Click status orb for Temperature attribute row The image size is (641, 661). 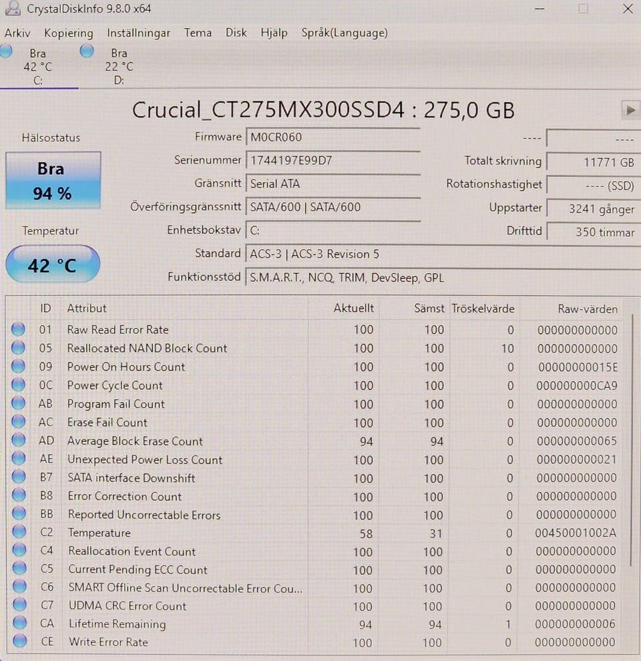tap(19, 533)
